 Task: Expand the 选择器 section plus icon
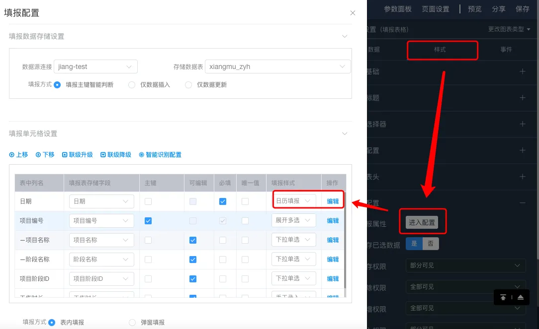point(523,124)
